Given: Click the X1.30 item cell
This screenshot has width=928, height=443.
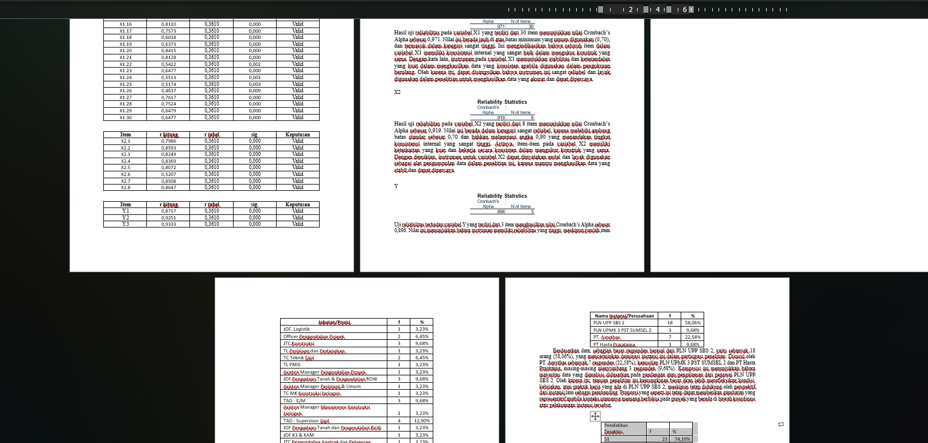Looking at the screenshot, I should pos(125,117).
